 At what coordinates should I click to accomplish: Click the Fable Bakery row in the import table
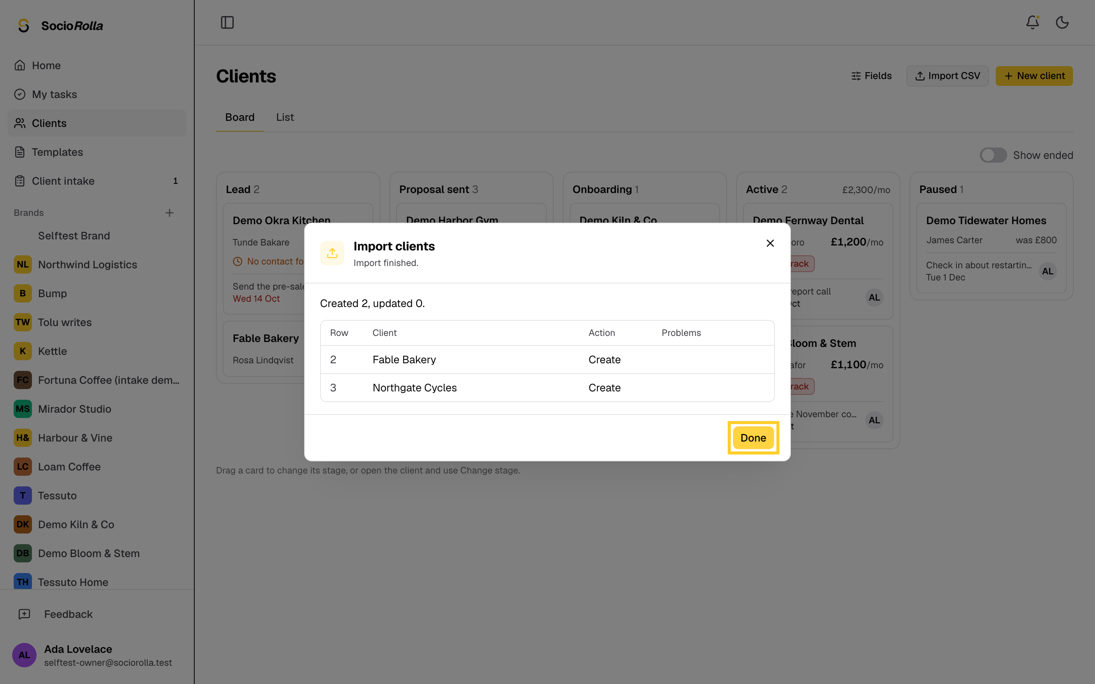547,359
